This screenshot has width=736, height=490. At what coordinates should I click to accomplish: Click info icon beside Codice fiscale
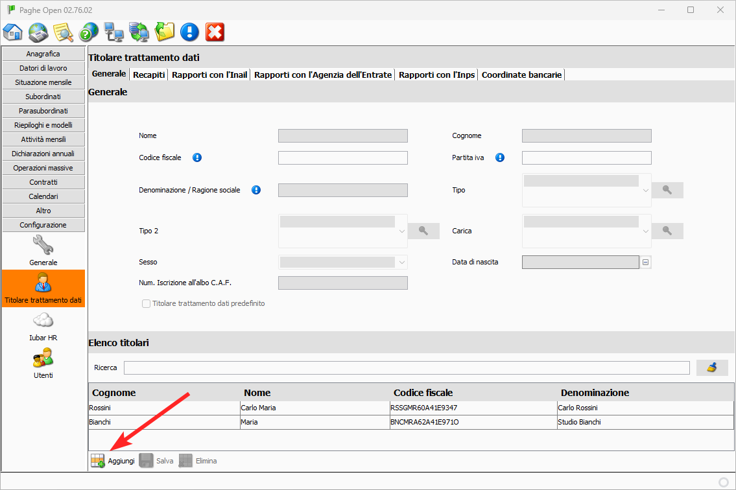point(197,157)
